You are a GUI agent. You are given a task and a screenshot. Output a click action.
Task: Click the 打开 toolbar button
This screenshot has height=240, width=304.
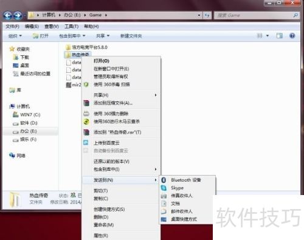pyautogui.click(x=41, y=36)
